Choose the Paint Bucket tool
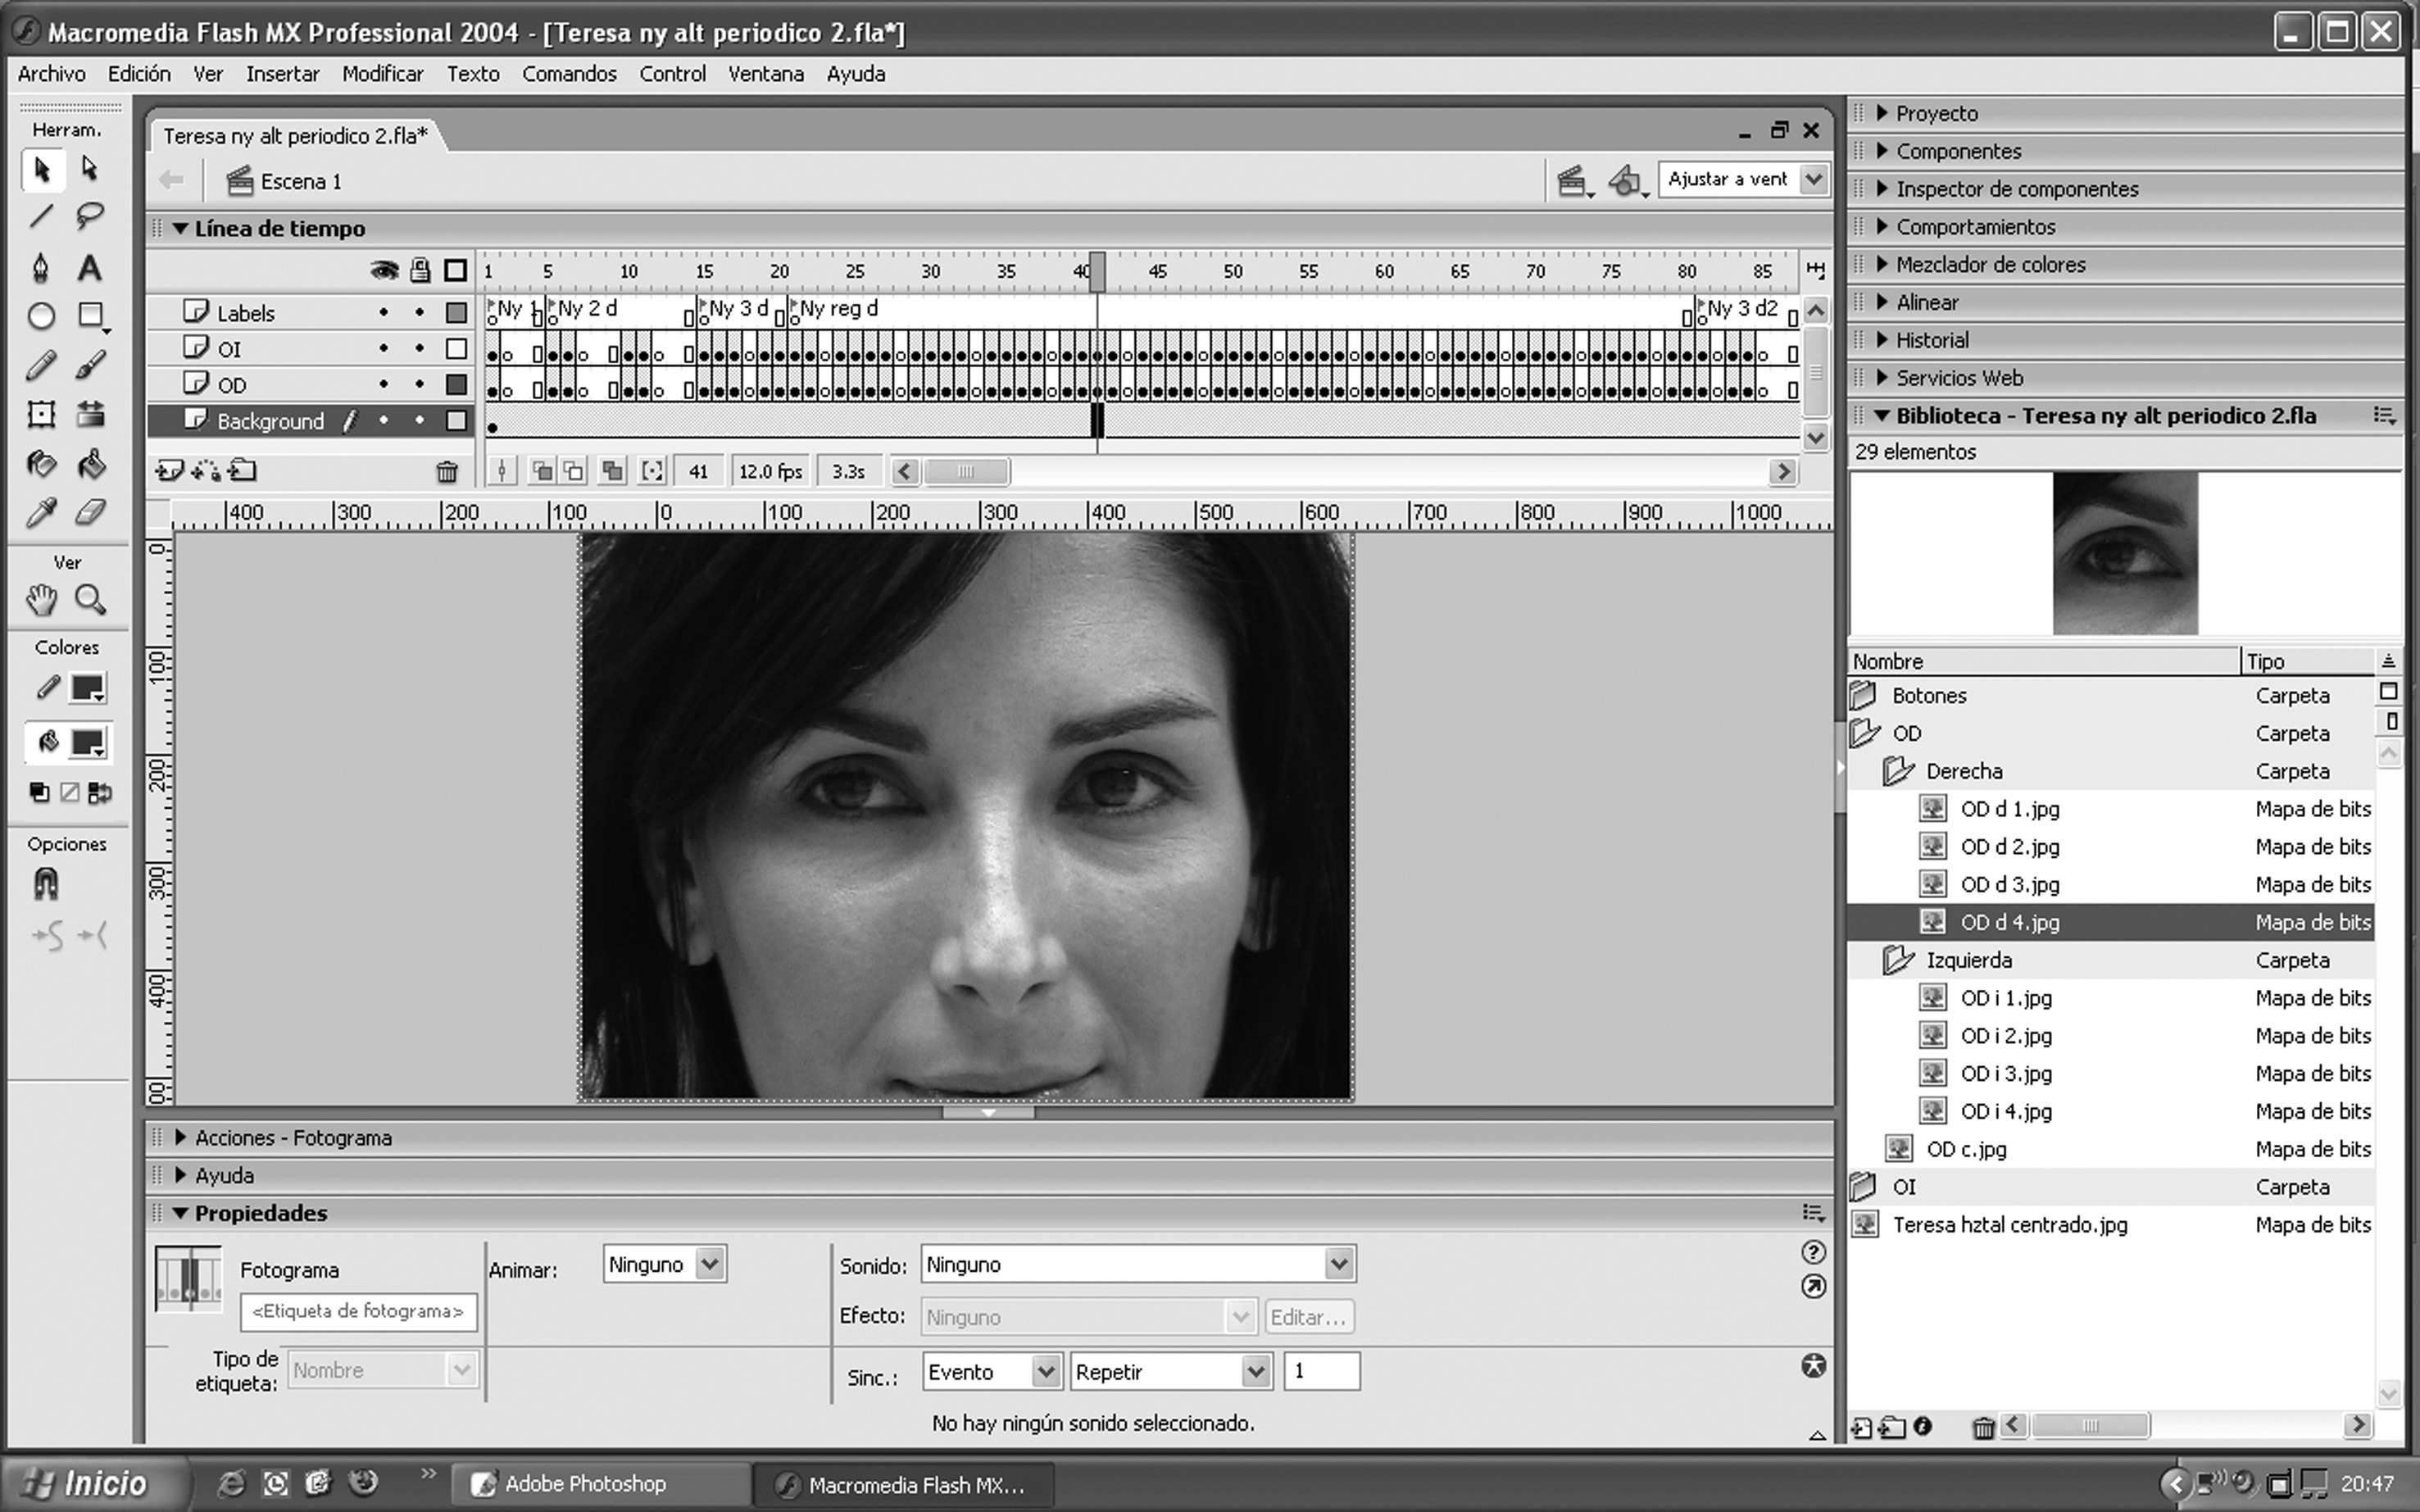This screenshot has width=2420, height=1512. coord(90,464)
